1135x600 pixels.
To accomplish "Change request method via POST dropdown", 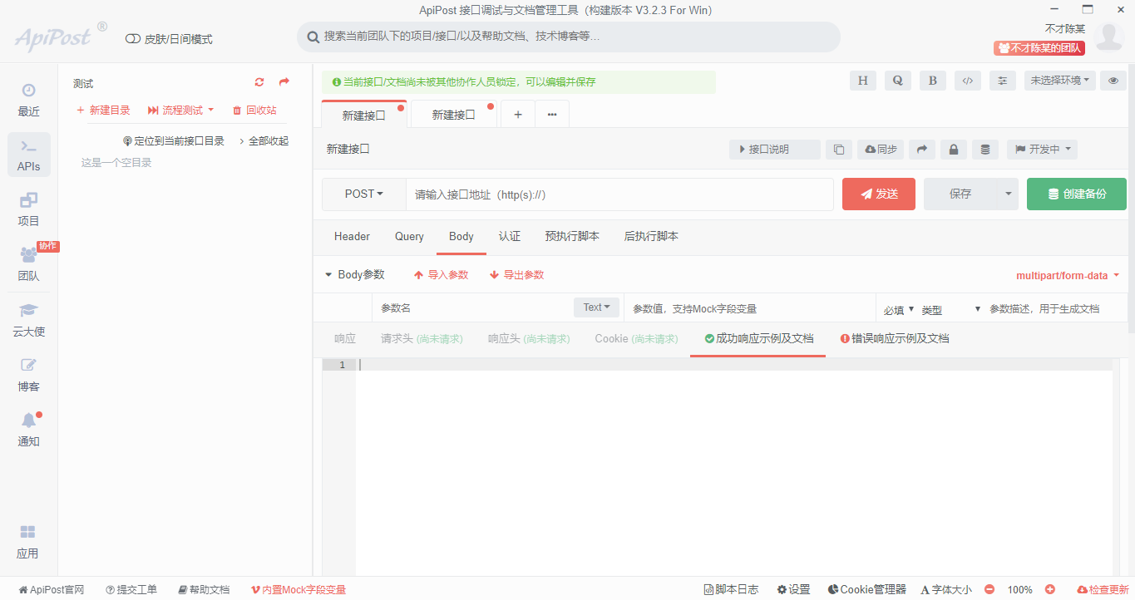I will [x=363, y=194].
